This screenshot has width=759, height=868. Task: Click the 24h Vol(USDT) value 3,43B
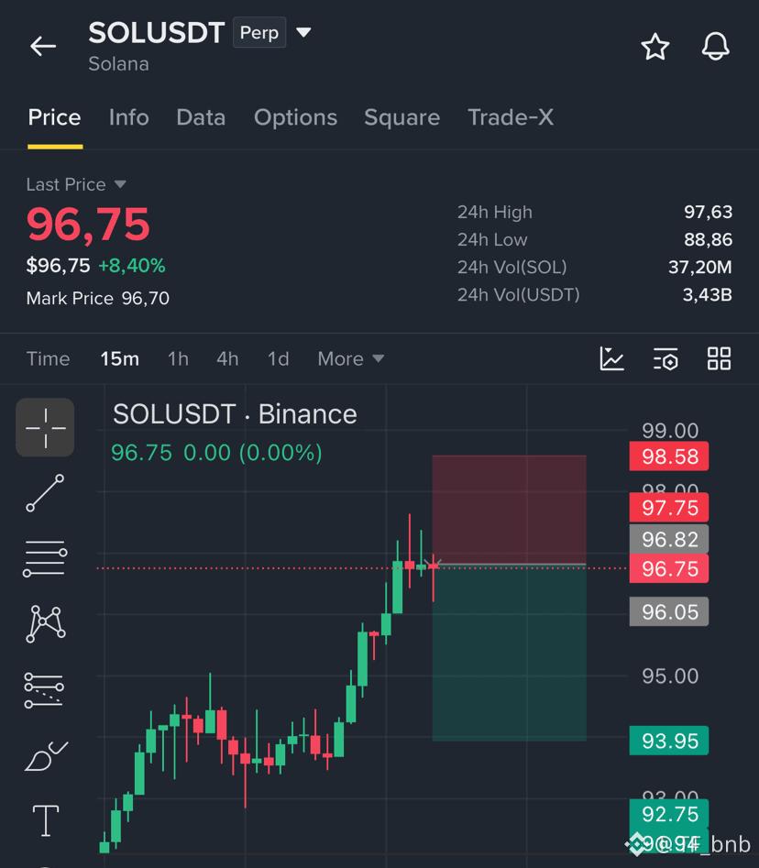click(x=708, y=295)
